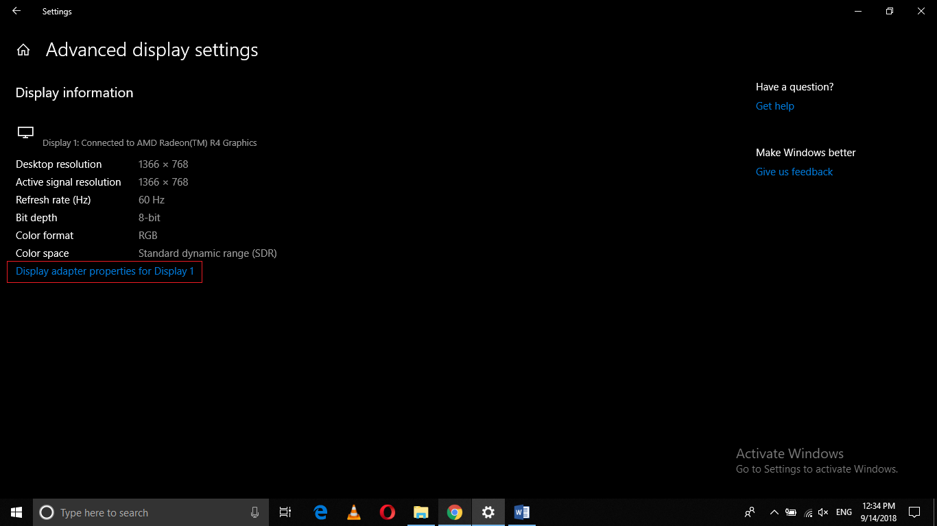Open the battery status flyout
This screenshot has height=526, width=937.
coord(790,512)
